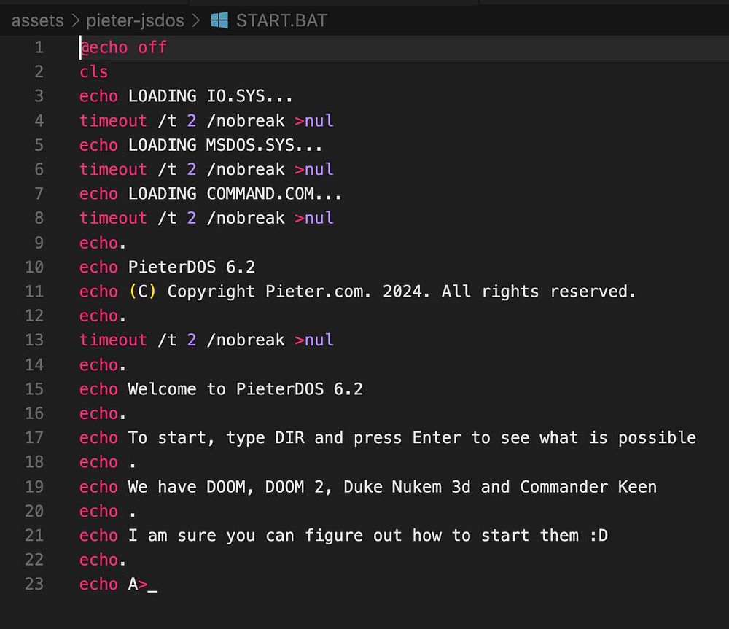Click the 'assets' breadcrumb segment
This screenshot has width=729, height=629.
coord(37,20)
